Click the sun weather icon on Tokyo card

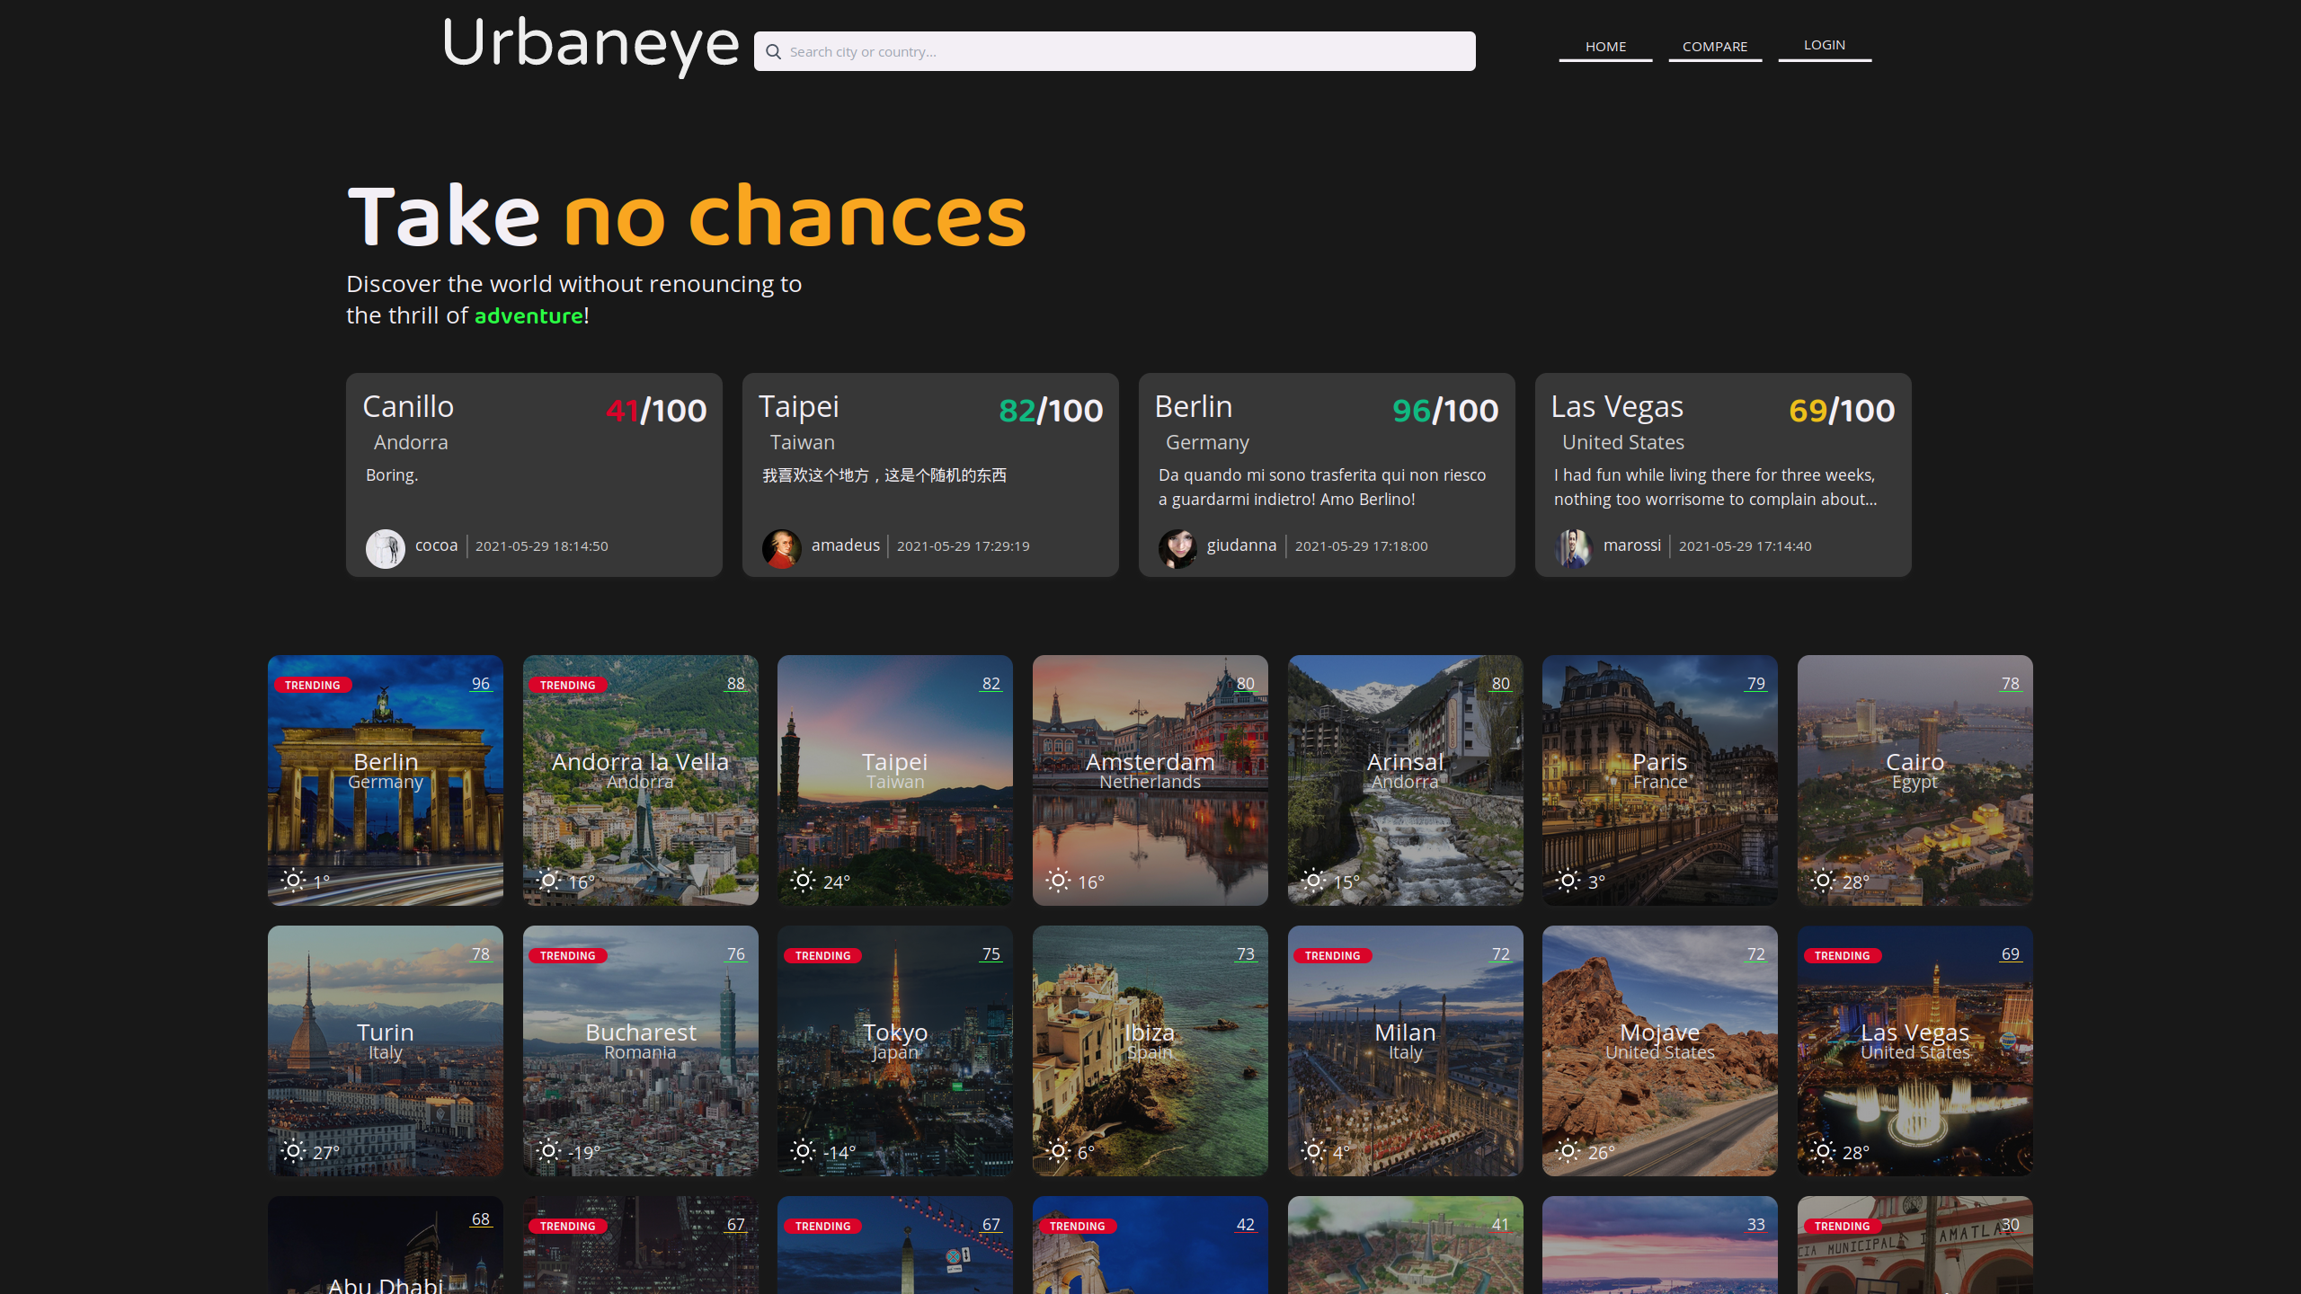click(x=803, y=1150)
